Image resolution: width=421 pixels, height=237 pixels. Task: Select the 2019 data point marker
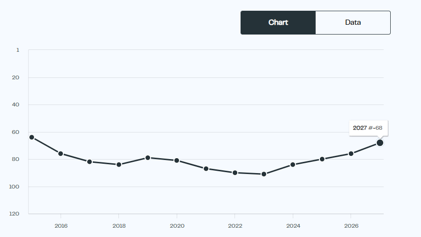[148, 158]
